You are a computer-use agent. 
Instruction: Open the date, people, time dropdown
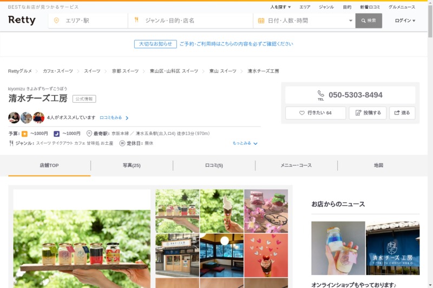pos(306,21)
